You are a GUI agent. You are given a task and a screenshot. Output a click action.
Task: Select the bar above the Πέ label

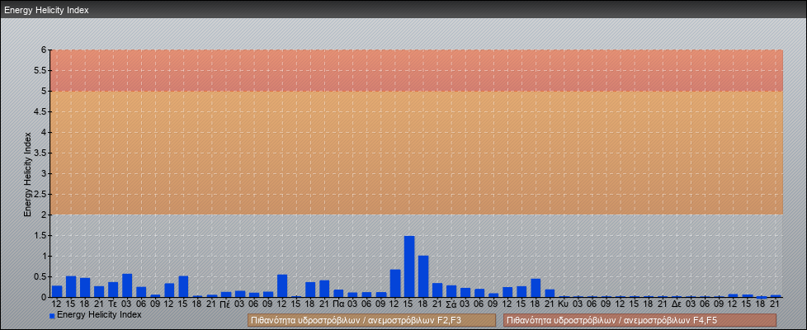coord(225,295)
